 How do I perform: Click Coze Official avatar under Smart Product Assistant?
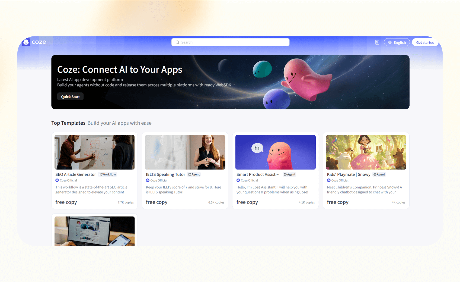(x=238, y=180)
